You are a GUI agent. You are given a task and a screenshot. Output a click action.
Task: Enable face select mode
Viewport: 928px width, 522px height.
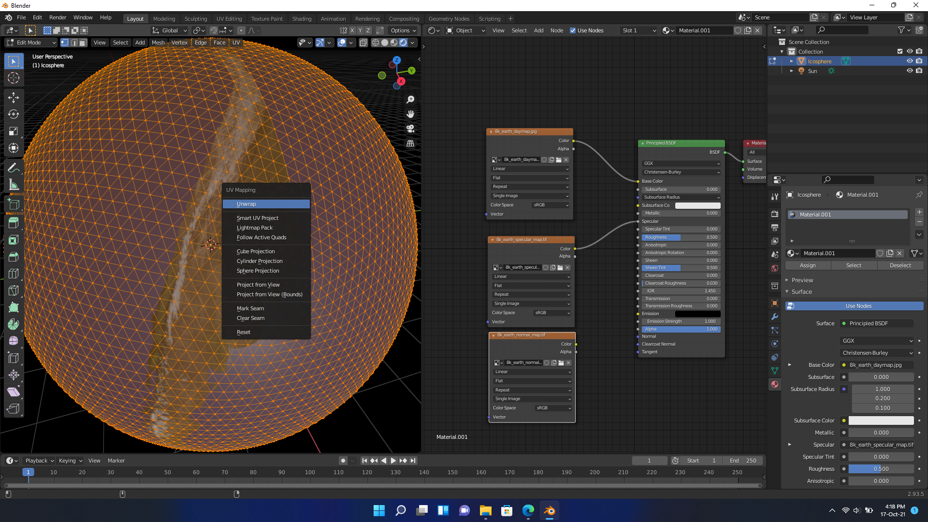coord(83,43)
